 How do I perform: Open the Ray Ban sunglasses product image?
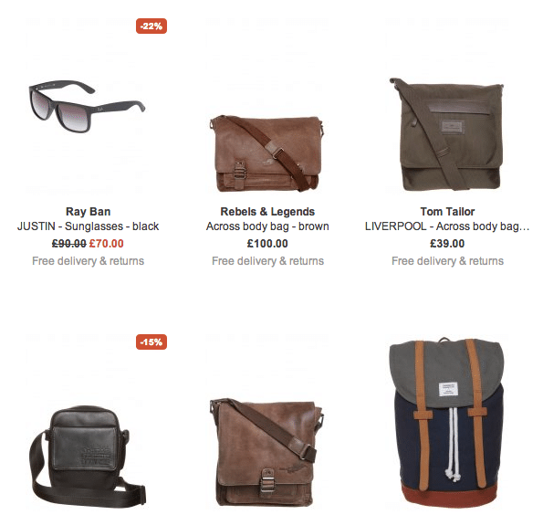(x=87, y=107)
